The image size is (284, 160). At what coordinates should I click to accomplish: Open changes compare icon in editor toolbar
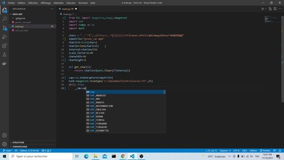coord(270,9)
